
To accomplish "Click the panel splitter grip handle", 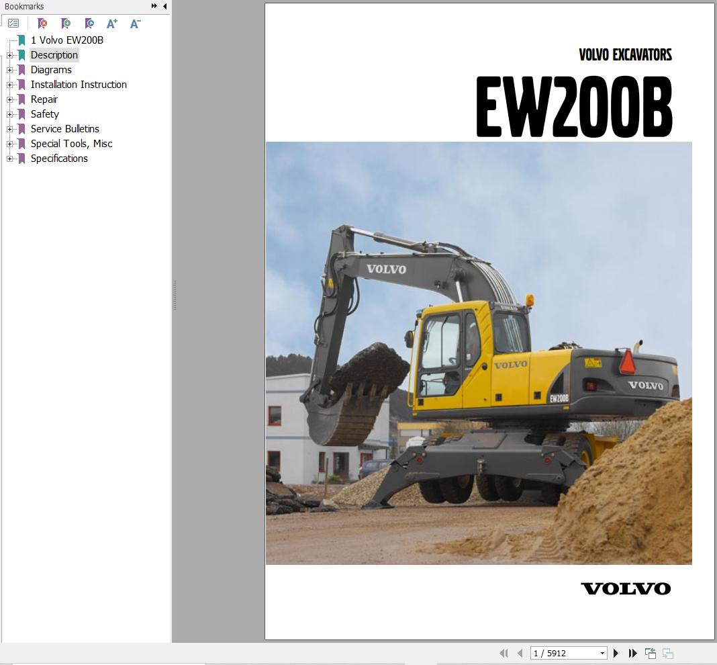I will 175,295.
